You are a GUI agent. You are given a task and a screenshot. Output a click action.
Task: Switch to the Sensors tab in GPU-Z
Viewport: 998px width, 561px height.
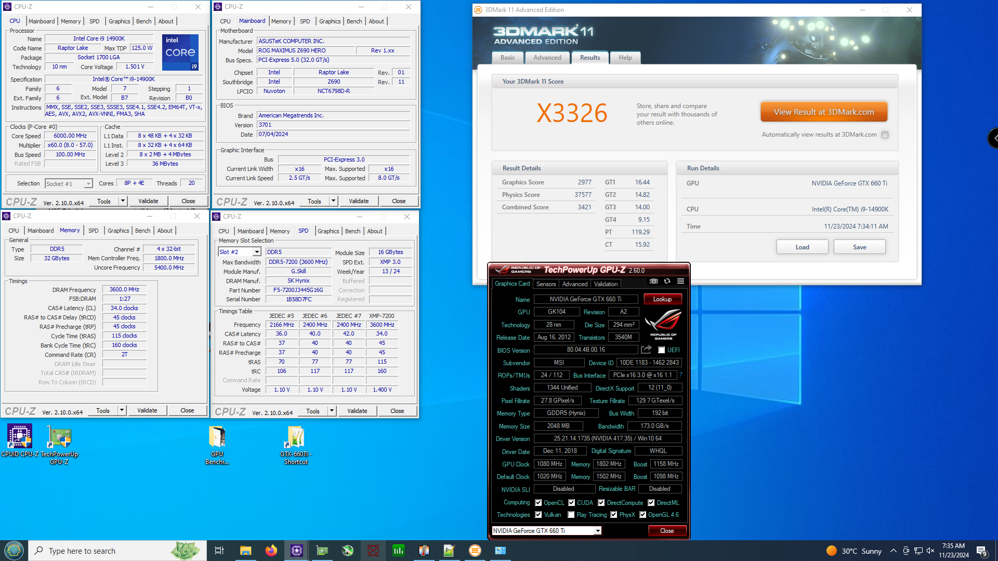click(546, 284)
